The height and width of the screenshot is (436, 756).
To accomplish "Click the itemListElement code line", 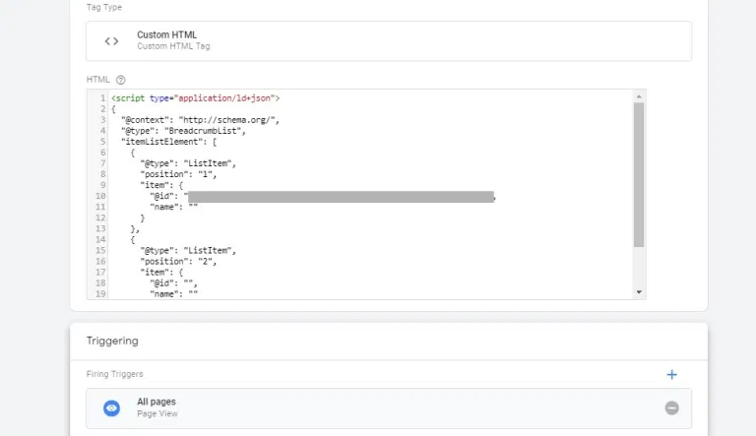I will 168,141.
